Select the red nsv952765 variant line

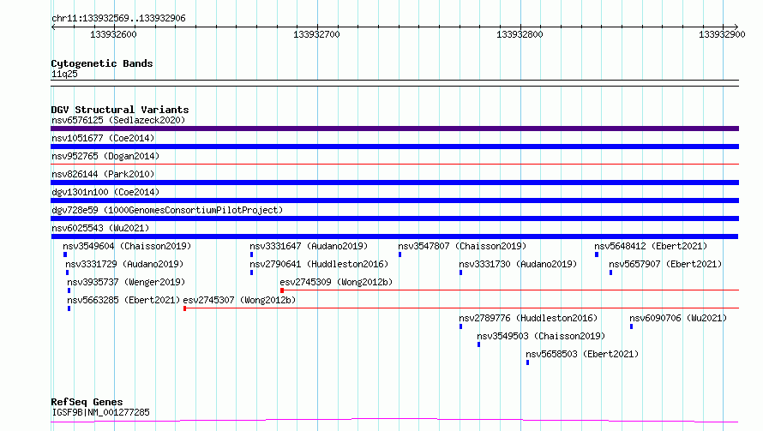[394, 165]
